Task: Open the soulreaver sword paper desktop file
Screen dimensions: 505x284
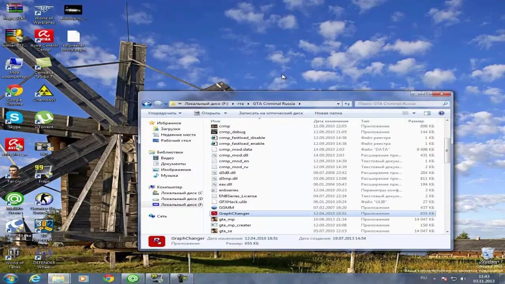Action: pos(73,41)
